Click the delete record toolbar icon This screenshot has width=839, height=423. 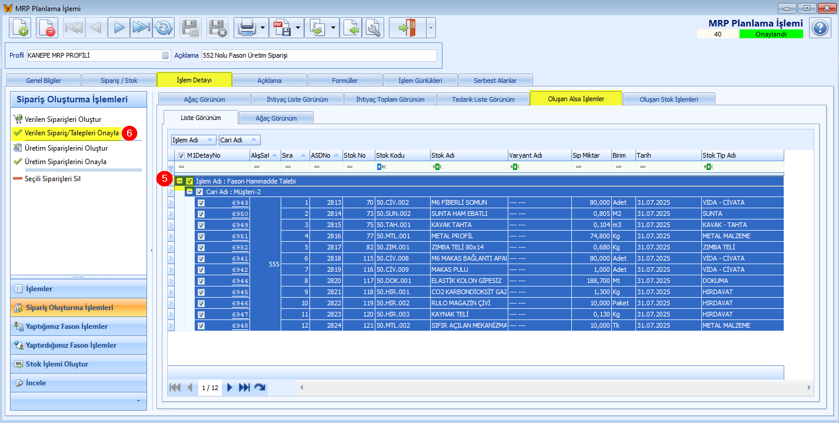tap(47, 28)
